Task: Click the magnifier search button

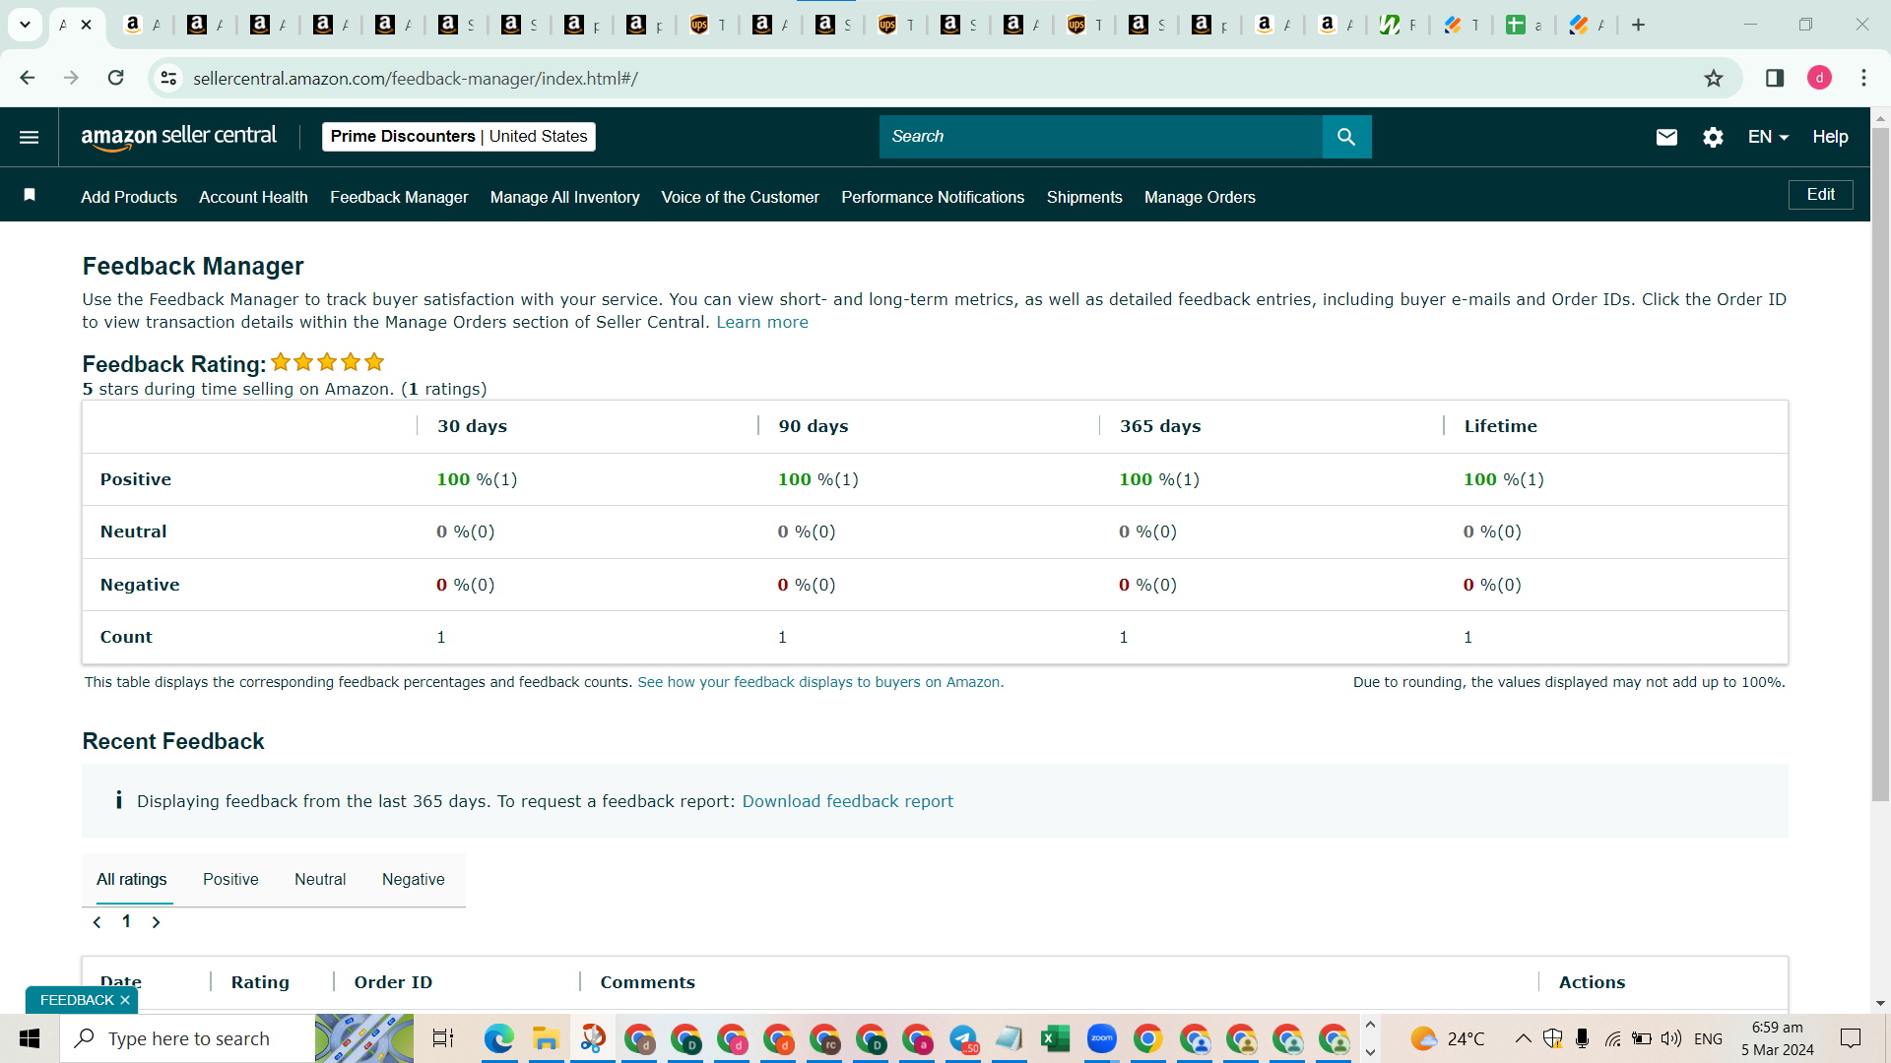Action: click(1346, 137)
